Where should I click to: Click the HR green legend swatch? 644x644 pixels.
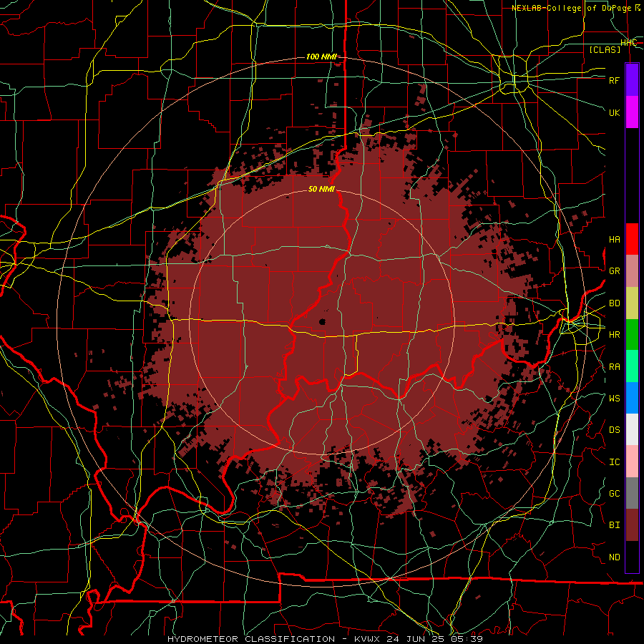632,335
